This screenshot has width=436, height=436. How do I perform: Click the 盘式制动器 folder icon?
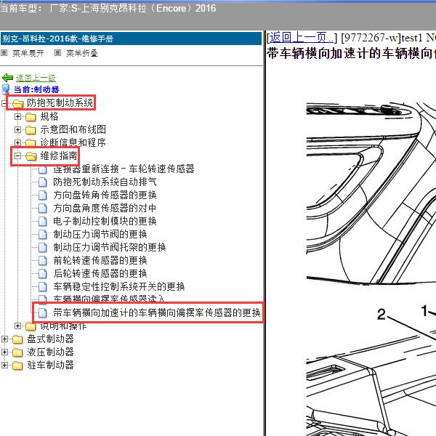tap(17, 339)
